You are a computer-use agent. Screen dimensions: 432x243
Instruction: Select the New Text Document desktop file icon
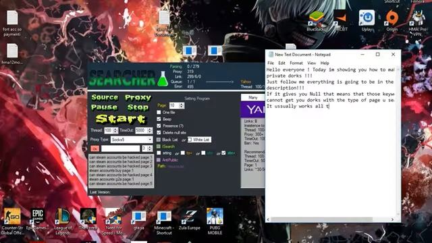[164, 24]
